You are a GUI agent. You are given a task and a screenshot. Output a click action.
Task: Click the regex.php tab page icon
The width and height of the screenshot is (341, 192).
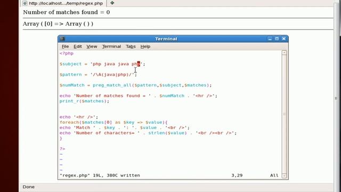click(25, 3)
